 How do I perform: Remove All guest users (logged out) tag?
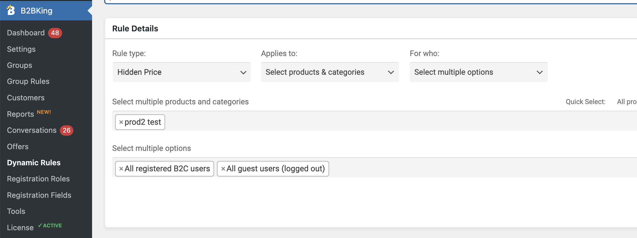click(223, 169)
